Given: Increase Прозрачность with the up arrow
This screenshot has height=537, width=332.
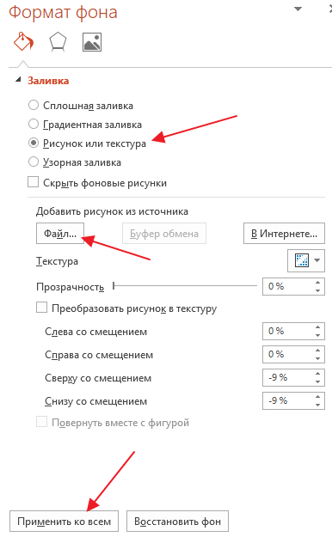Looking at the screenshot, I should (318, 283).
